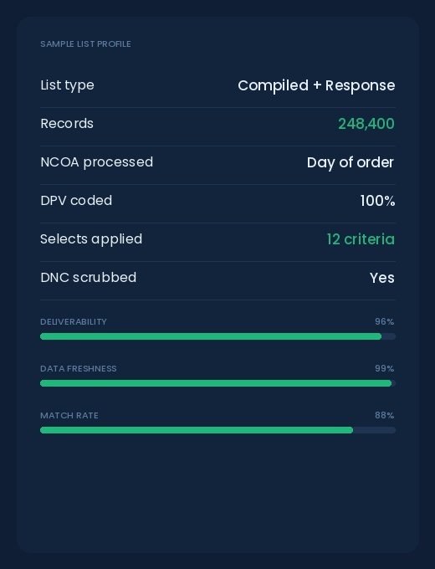This screenshot has width=435, height=569.
Task: Click the 88% match rate percentage
Action: click(x=385, y=415)
